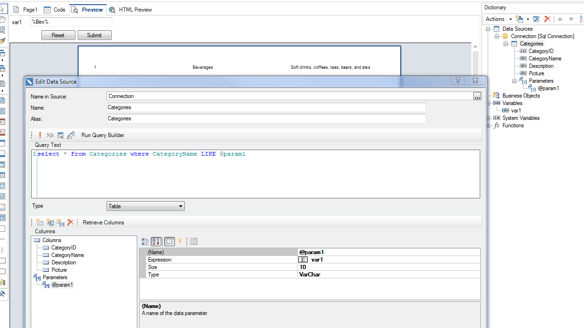Viewport: 584px width, 328px height.
Task: Select CategoryID in Columns tree of dialog
Action: click(x=63, y=248)
